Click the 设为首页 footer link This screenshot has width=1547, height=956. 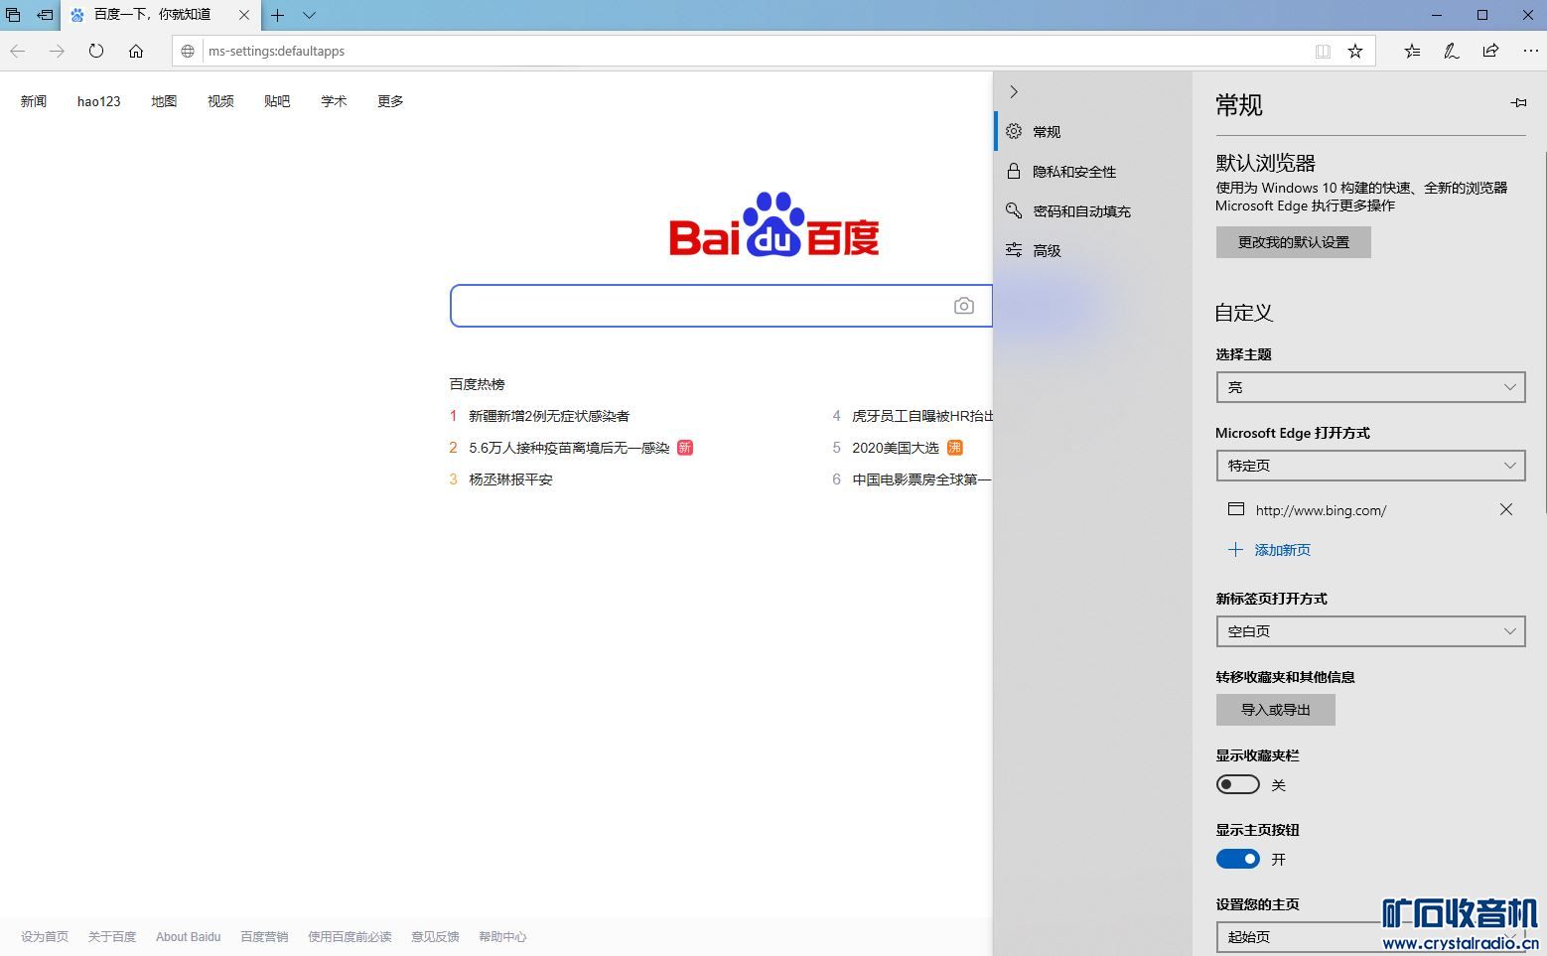tap(45, 937)
